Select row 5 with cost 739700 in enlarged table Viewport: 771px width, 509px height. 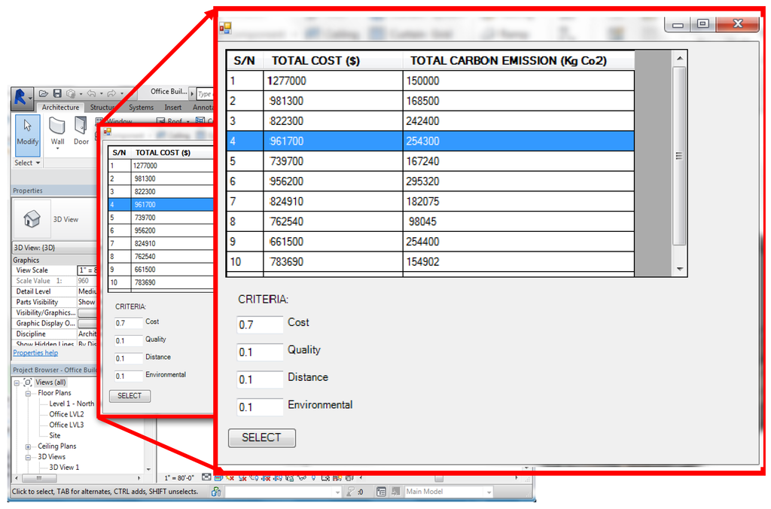click(430, 161)
